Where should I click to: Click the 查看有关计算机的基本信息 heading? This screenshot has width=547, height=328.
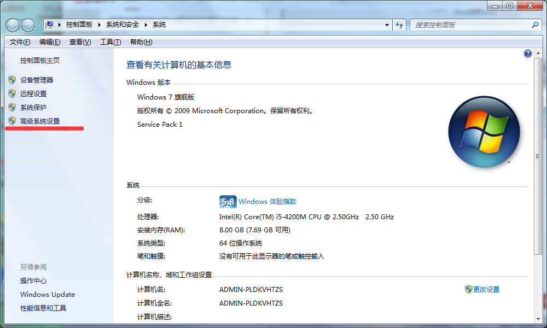(179, 65)
